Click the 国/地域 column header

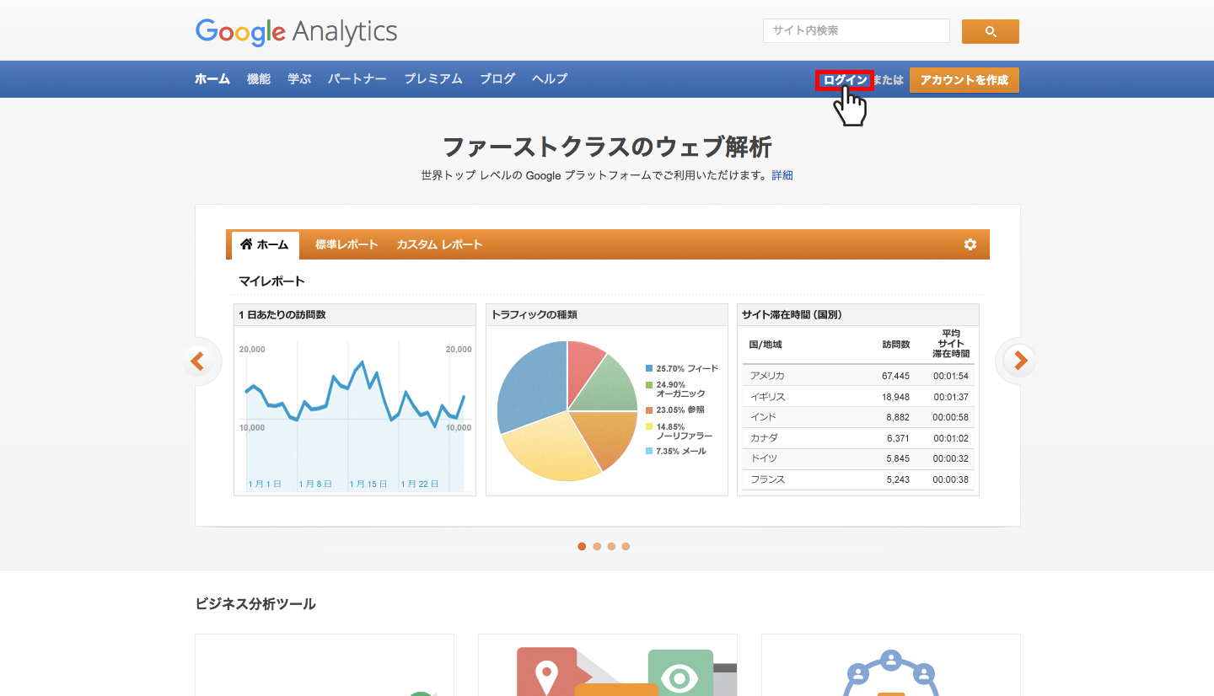pos(765,344)
